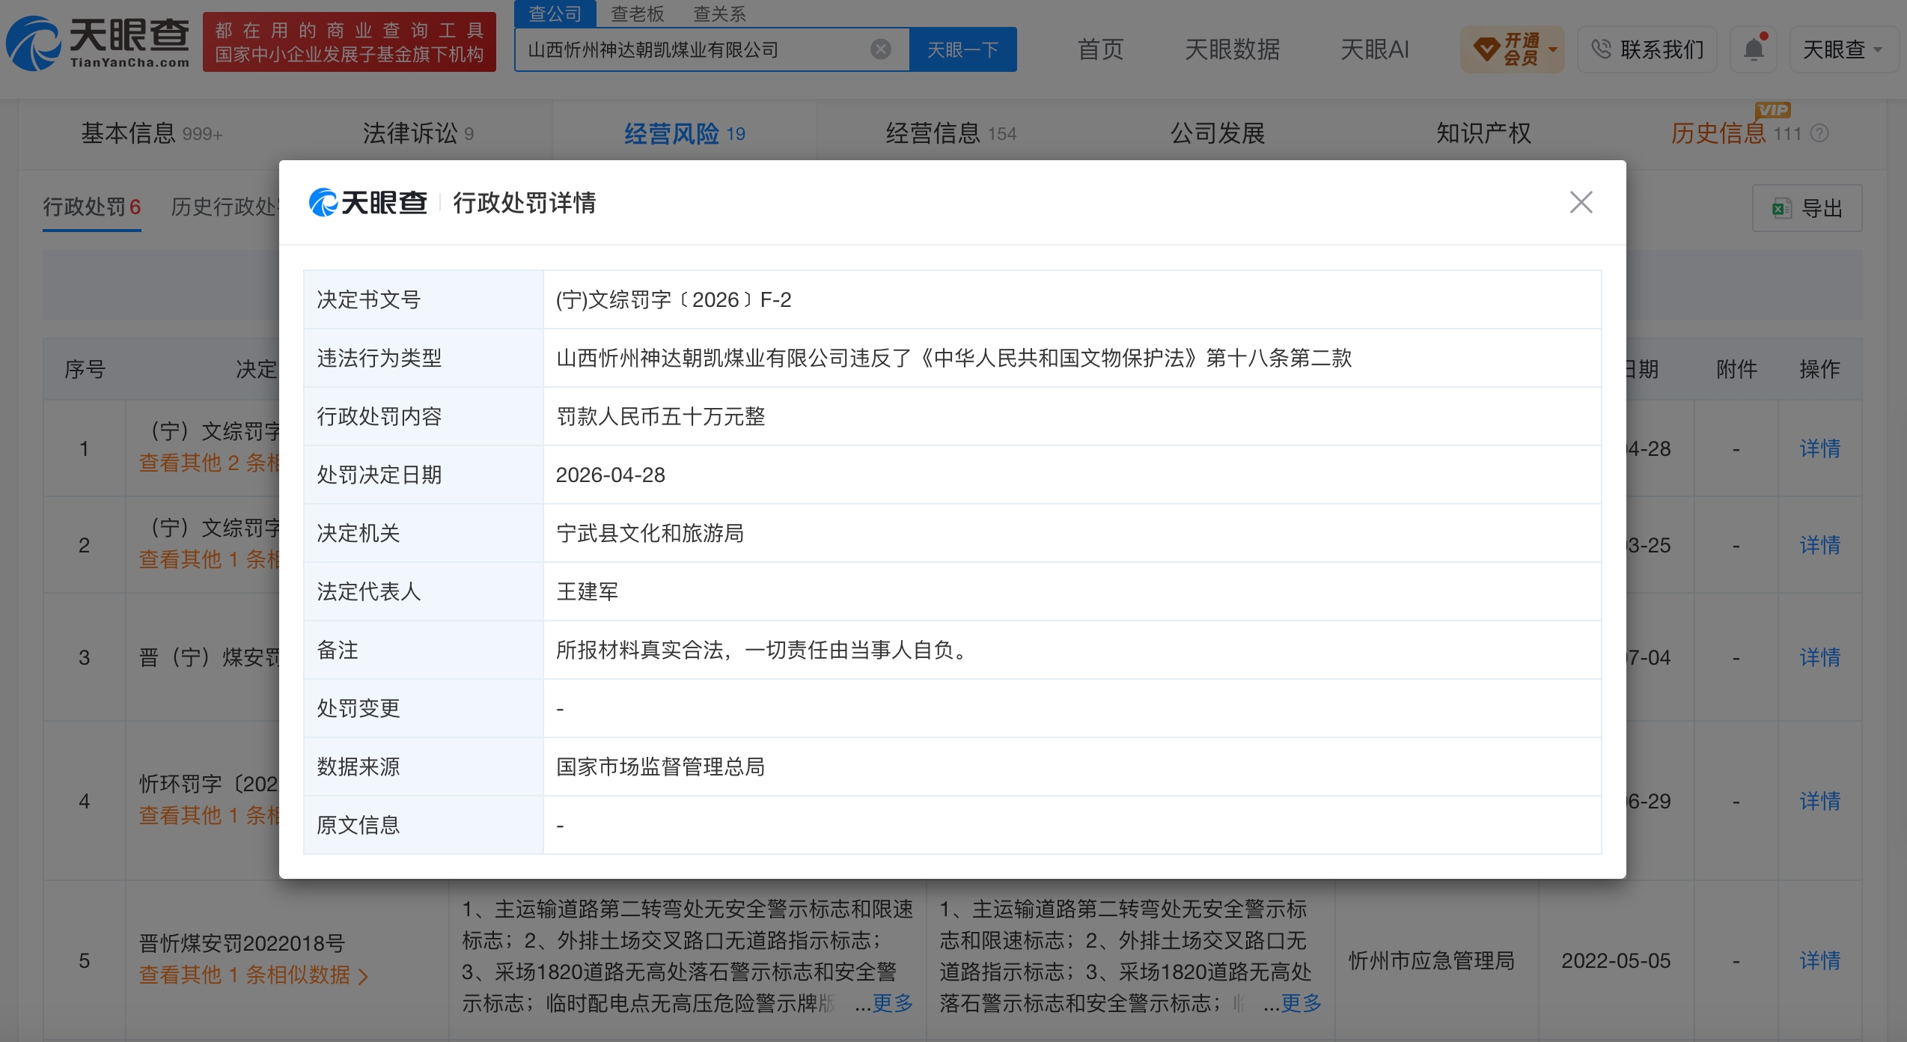Screen dimensions: 1907x1042
Task: Click 忻州市应急管理局 in row 5
Action: click(x=1431, y=960)
